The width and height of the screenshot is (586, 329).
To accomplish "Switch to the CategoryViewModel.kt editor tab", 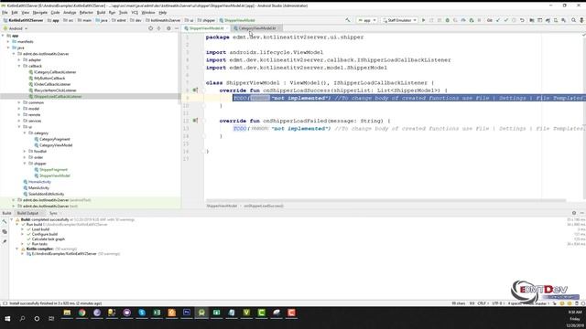I will (257, 28).
